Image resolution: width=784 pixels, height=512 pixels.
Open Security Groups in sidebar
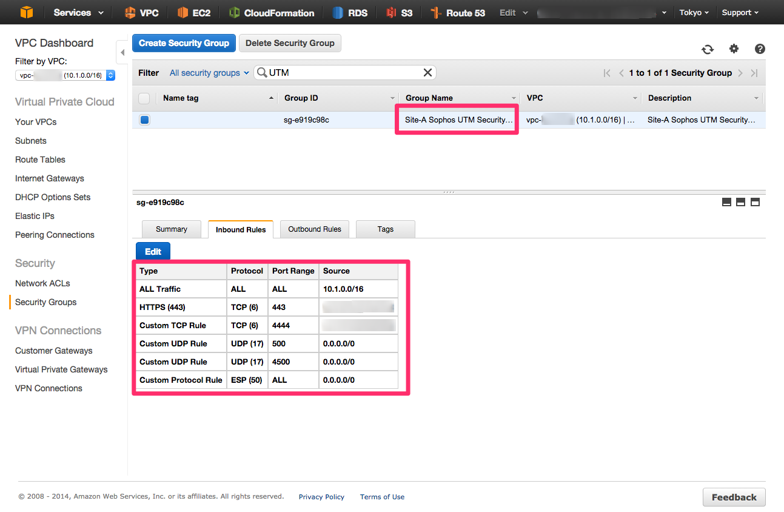click(x=45, y=302)
